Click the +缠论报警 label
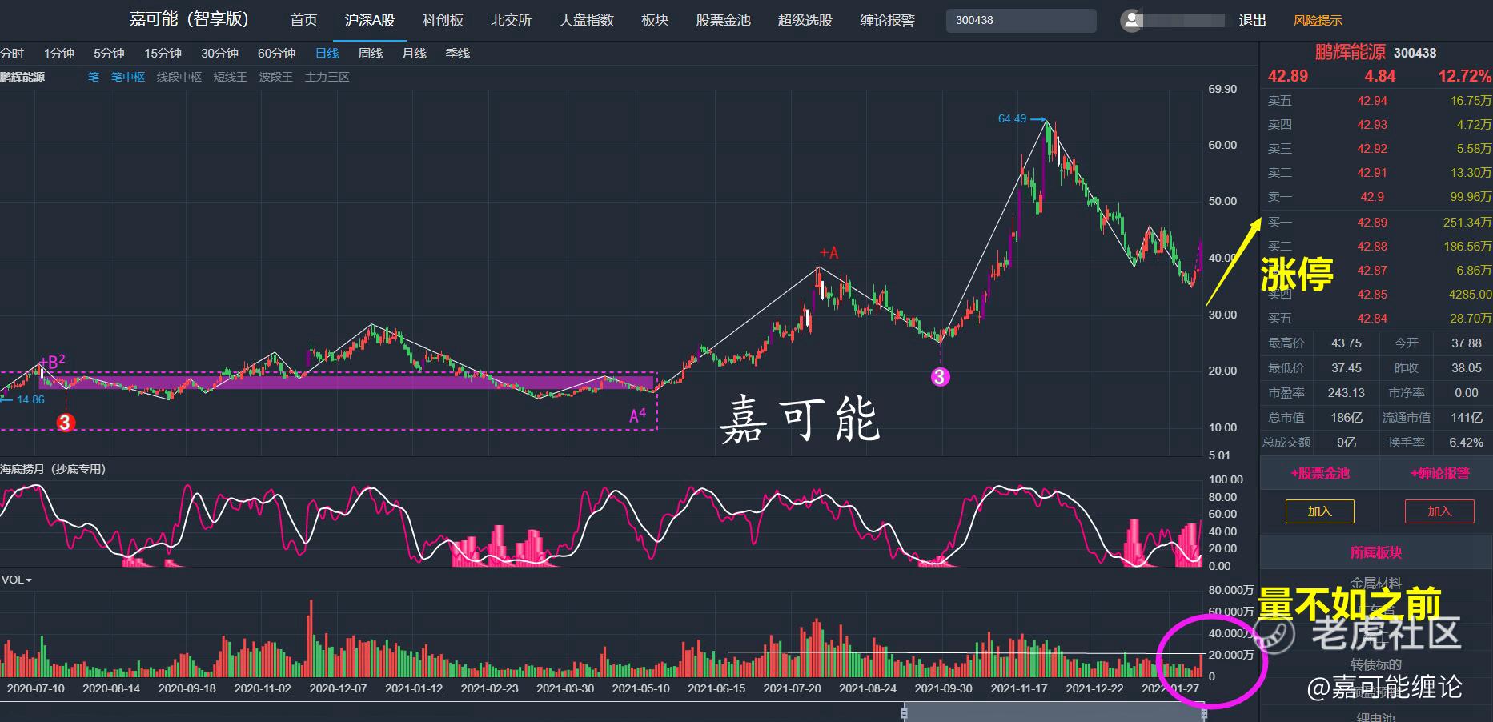This screenshot has width=1493, height=722. 1440,474
